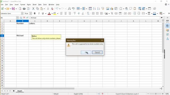
Task: Click cell with text Letters
Action: coord(35,23)
